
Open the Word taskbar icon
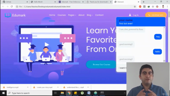click(x=89, y=93)
